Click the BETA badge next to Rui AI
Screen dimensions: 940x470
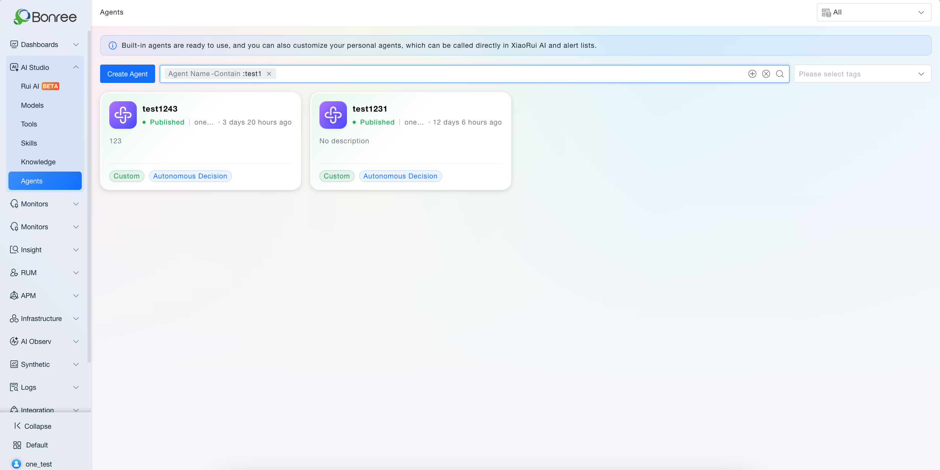50,86
